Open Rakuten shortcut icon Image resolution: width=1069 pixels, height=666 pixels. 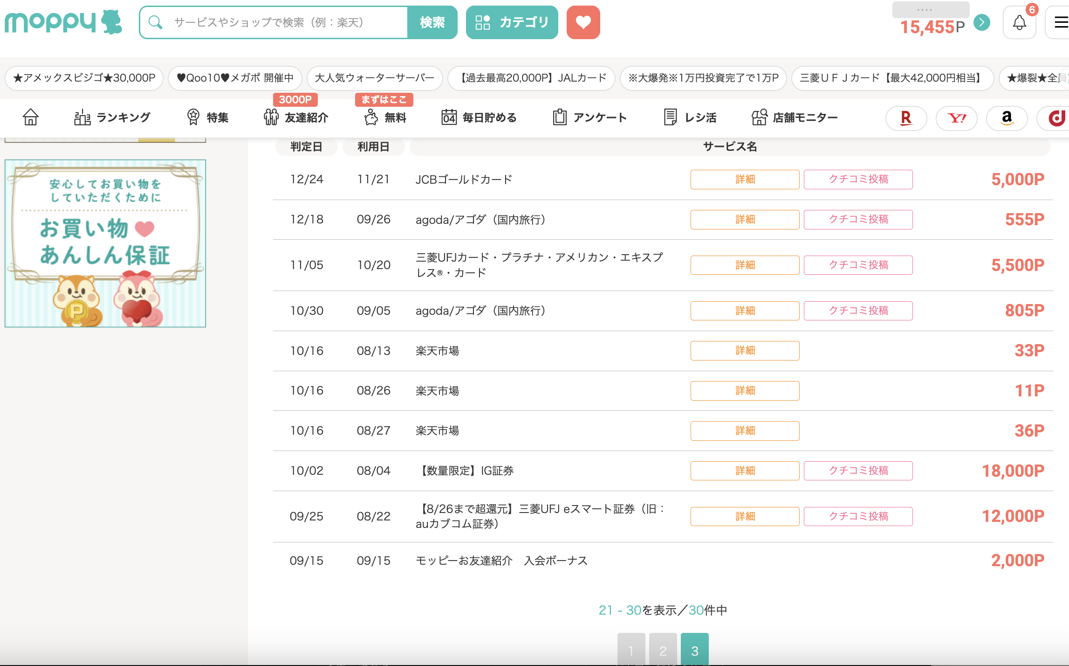pos(906,118)
